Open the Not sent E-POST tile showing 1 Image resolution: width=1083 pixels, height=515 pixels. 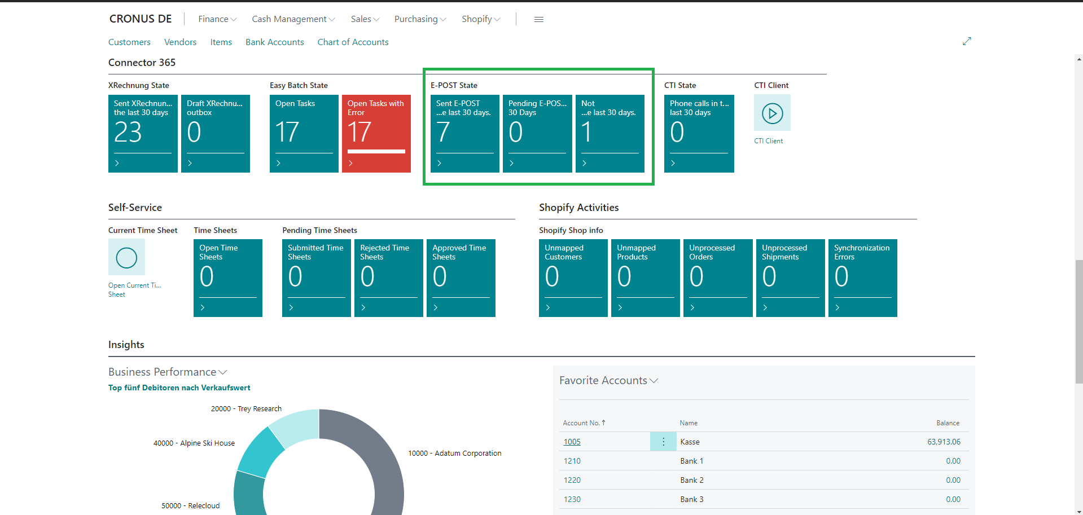coord(610,133)
